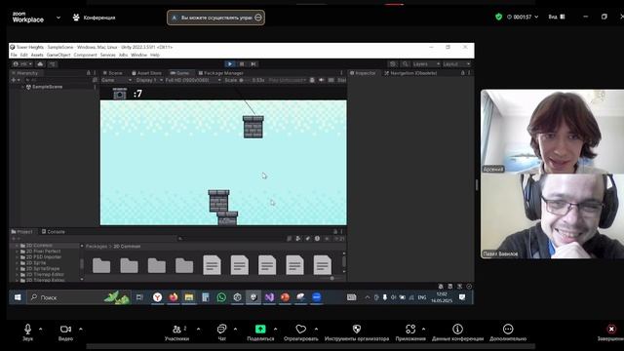Open the Services menu
Image resolution: width=624 pixels, height=351 pixels.
(x=108, y=55)
